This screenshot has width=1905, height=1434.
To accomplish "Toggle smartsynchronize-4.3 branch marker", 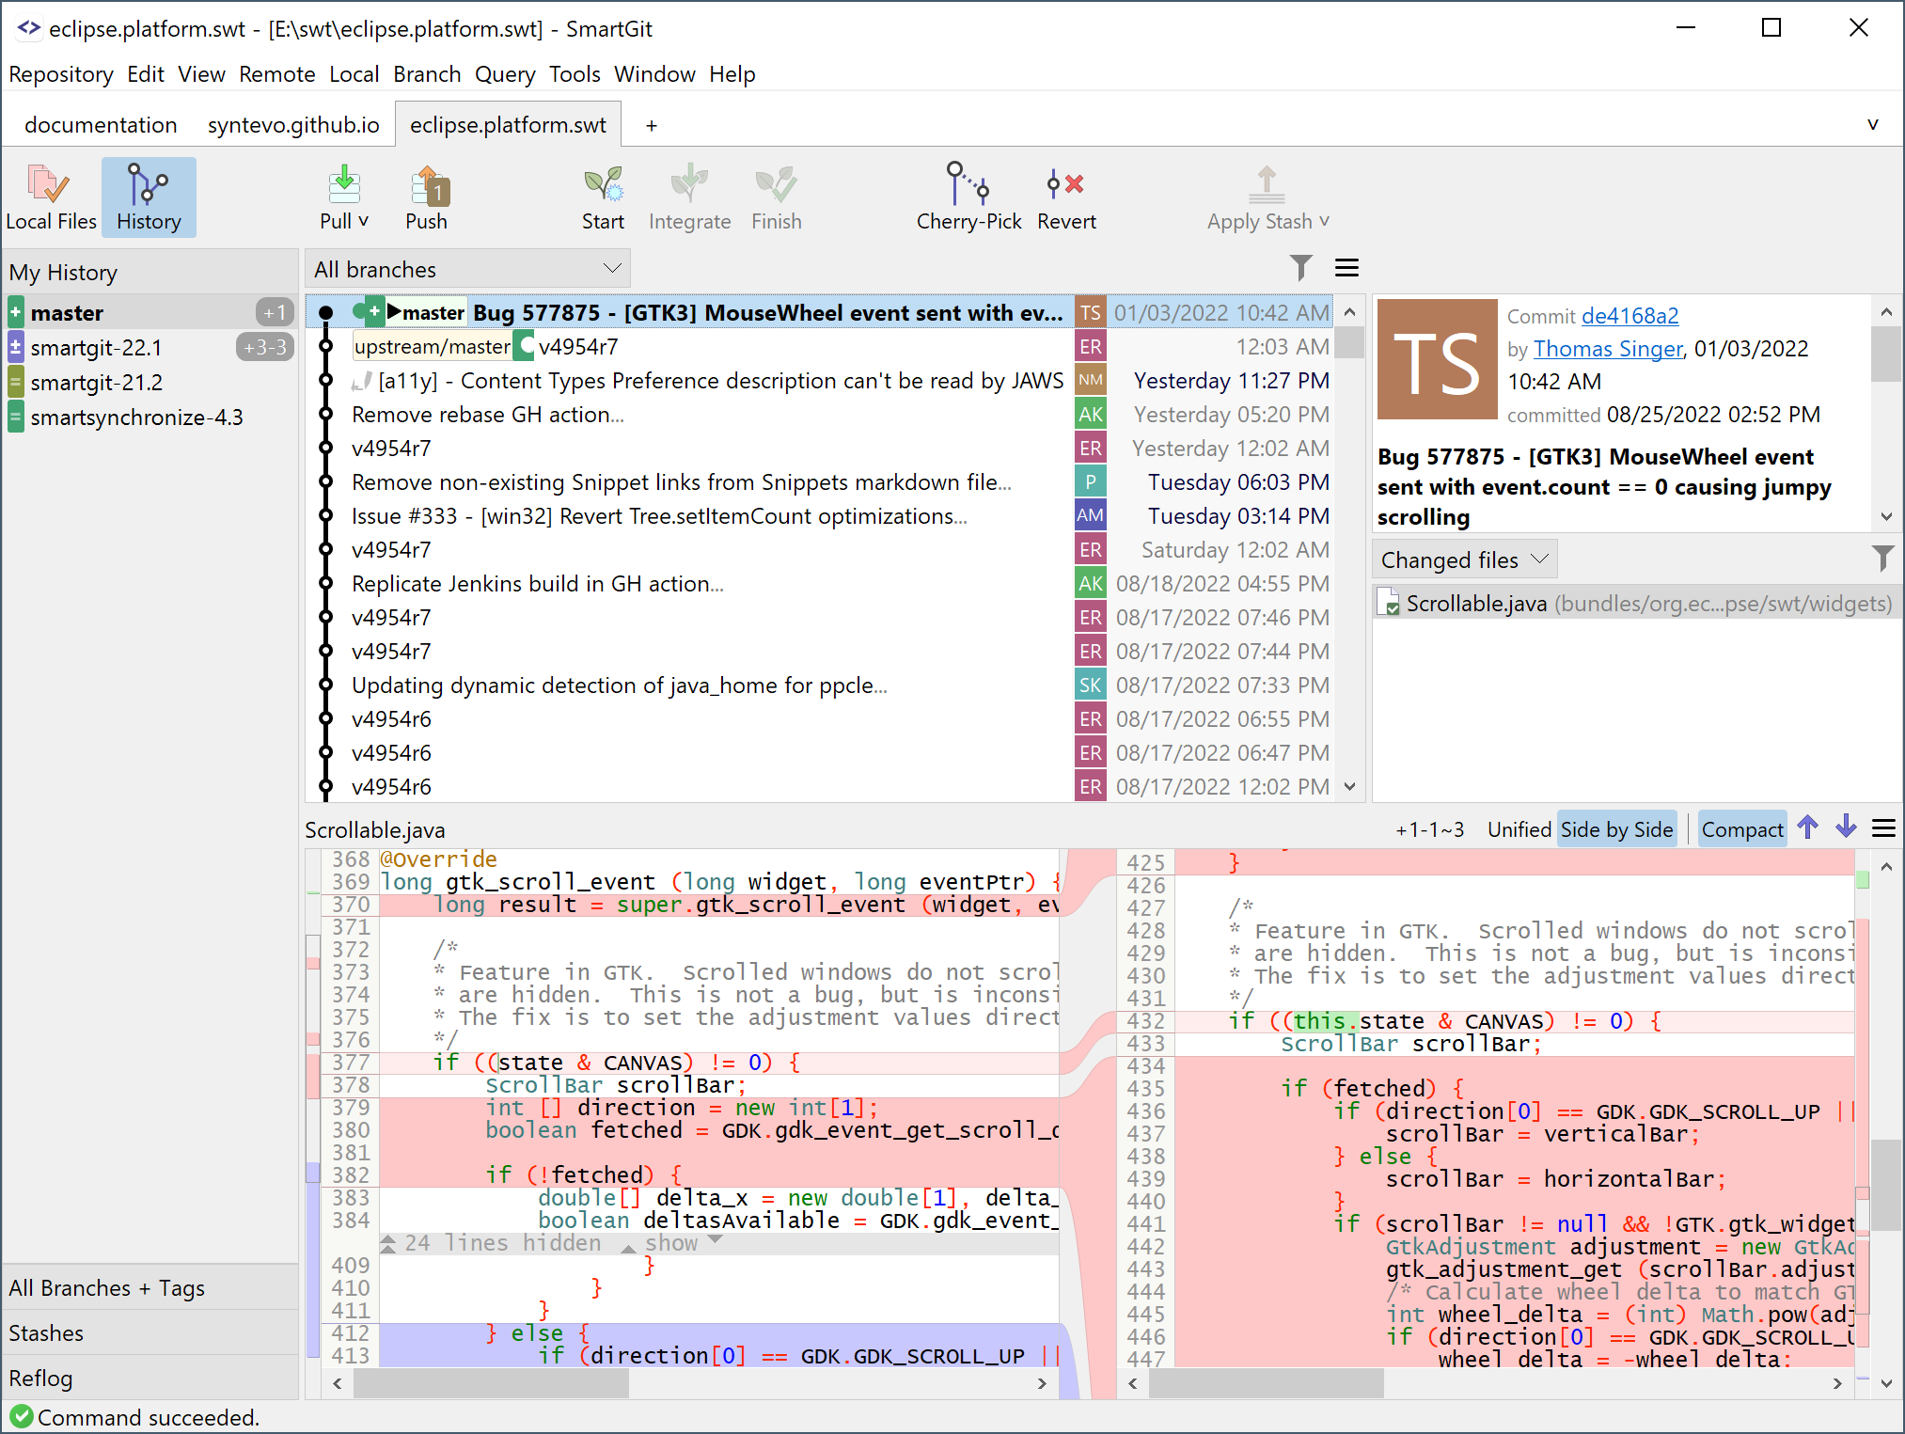I will [16, 417].
